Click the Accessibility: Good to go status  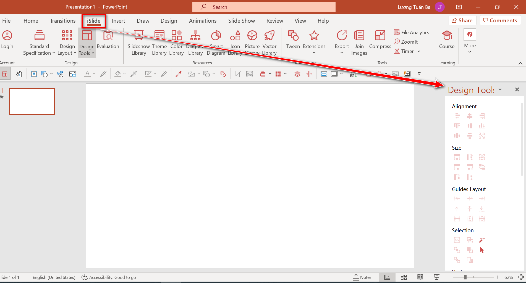tap(109, 277)
